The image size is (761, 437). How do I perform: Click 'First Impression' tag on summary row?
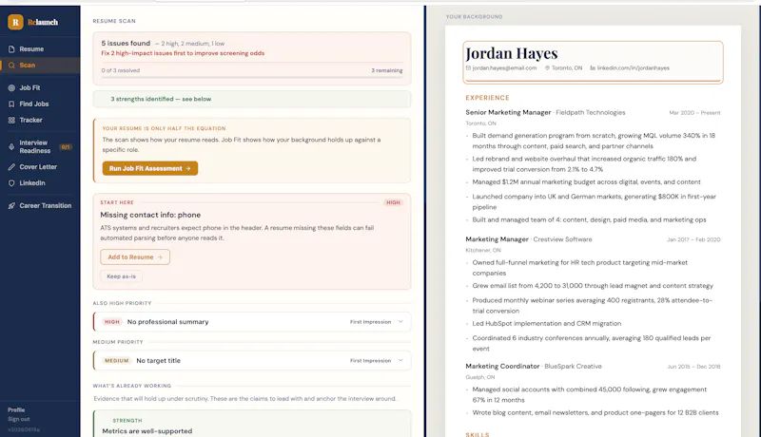click(x=370, y=322)
